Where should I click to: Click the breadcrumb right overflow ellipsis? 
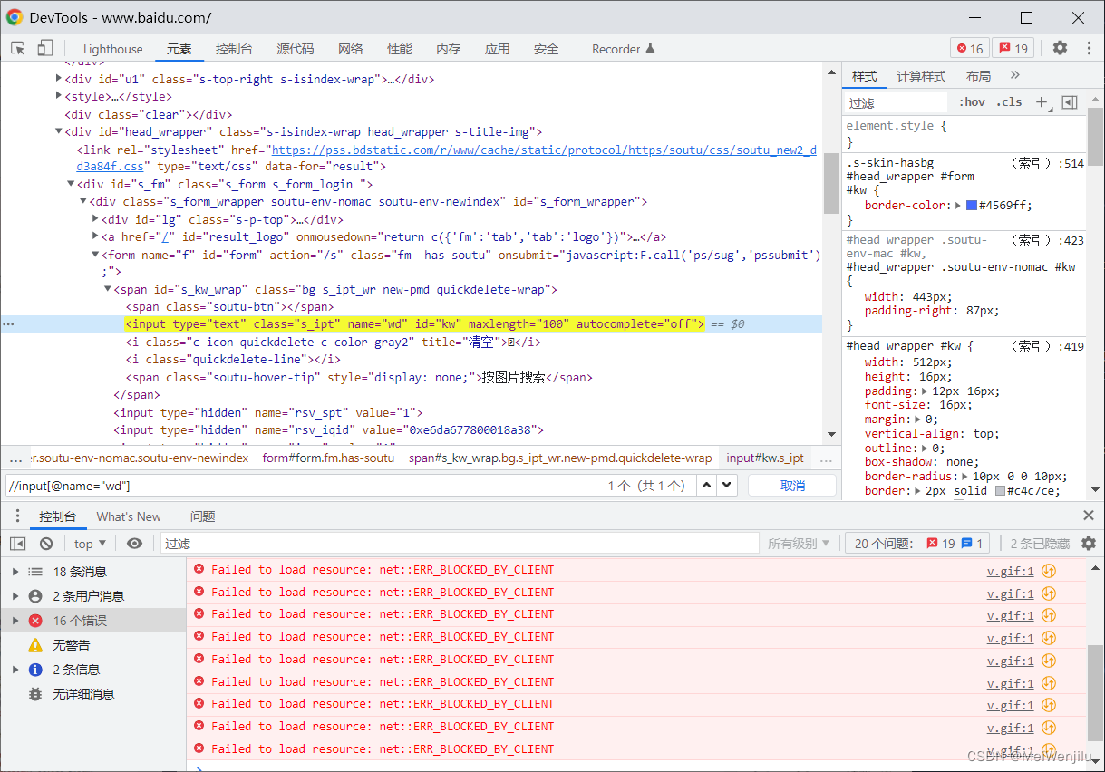(825, 458)
